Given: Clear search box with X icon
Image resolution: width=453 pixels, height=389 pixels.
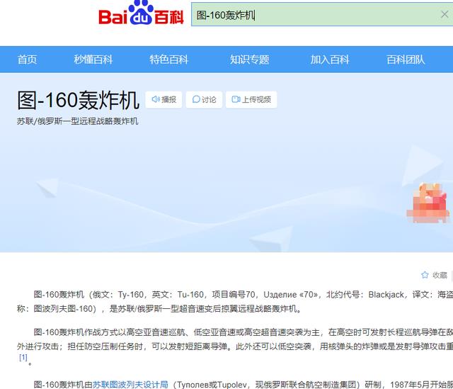Looking at the screenshot, I should [x=445, y=14].
